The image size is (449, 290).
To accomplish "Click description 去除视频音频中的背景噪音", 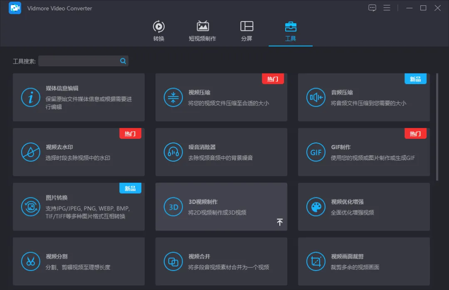I will (x=220, y=158).
